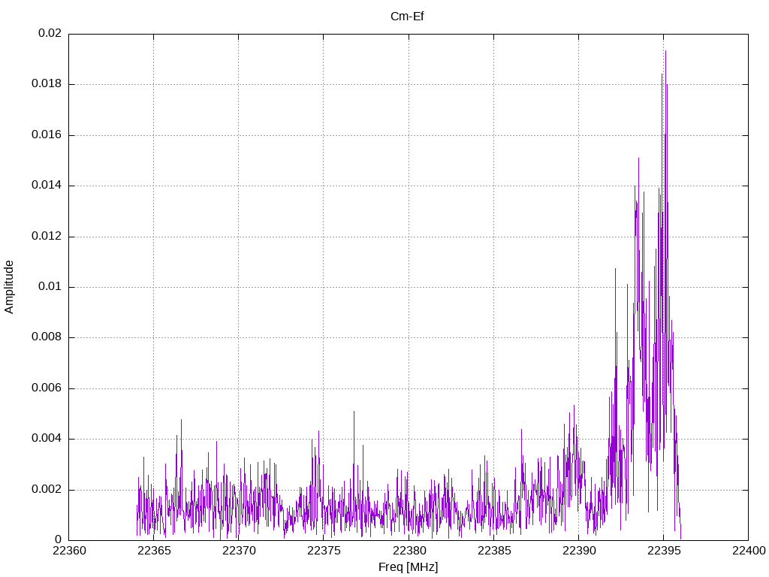
Task: Click the Amplitude y-axis label
Action: point(9,287)
